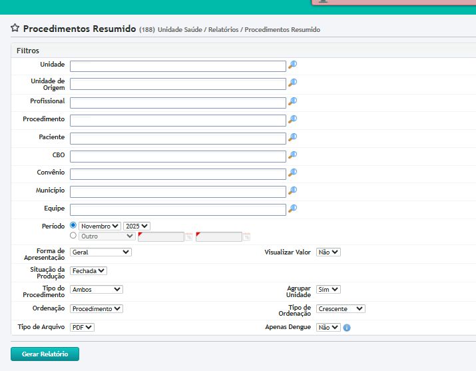476x371 pixels.
Task: Click the Convênio search icon
Action: tap(292, 173)
